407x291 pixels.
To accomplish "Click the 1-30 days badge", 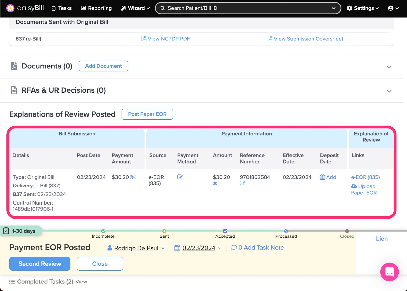I will (21, 231).
